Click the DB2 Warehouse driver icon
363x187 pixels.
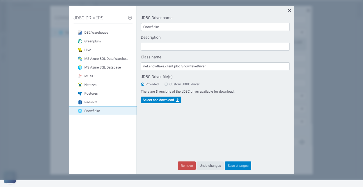(80, 32)
